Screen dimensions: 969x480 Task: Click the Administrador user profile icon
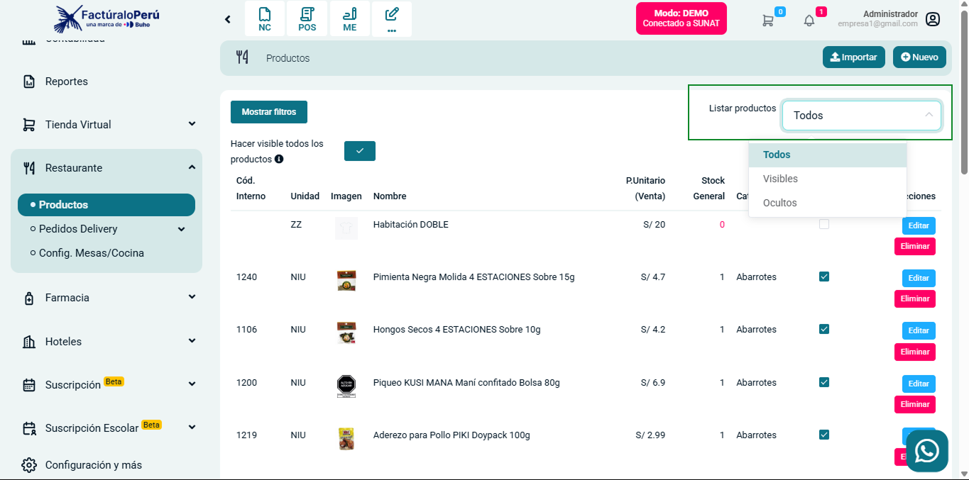933,19
